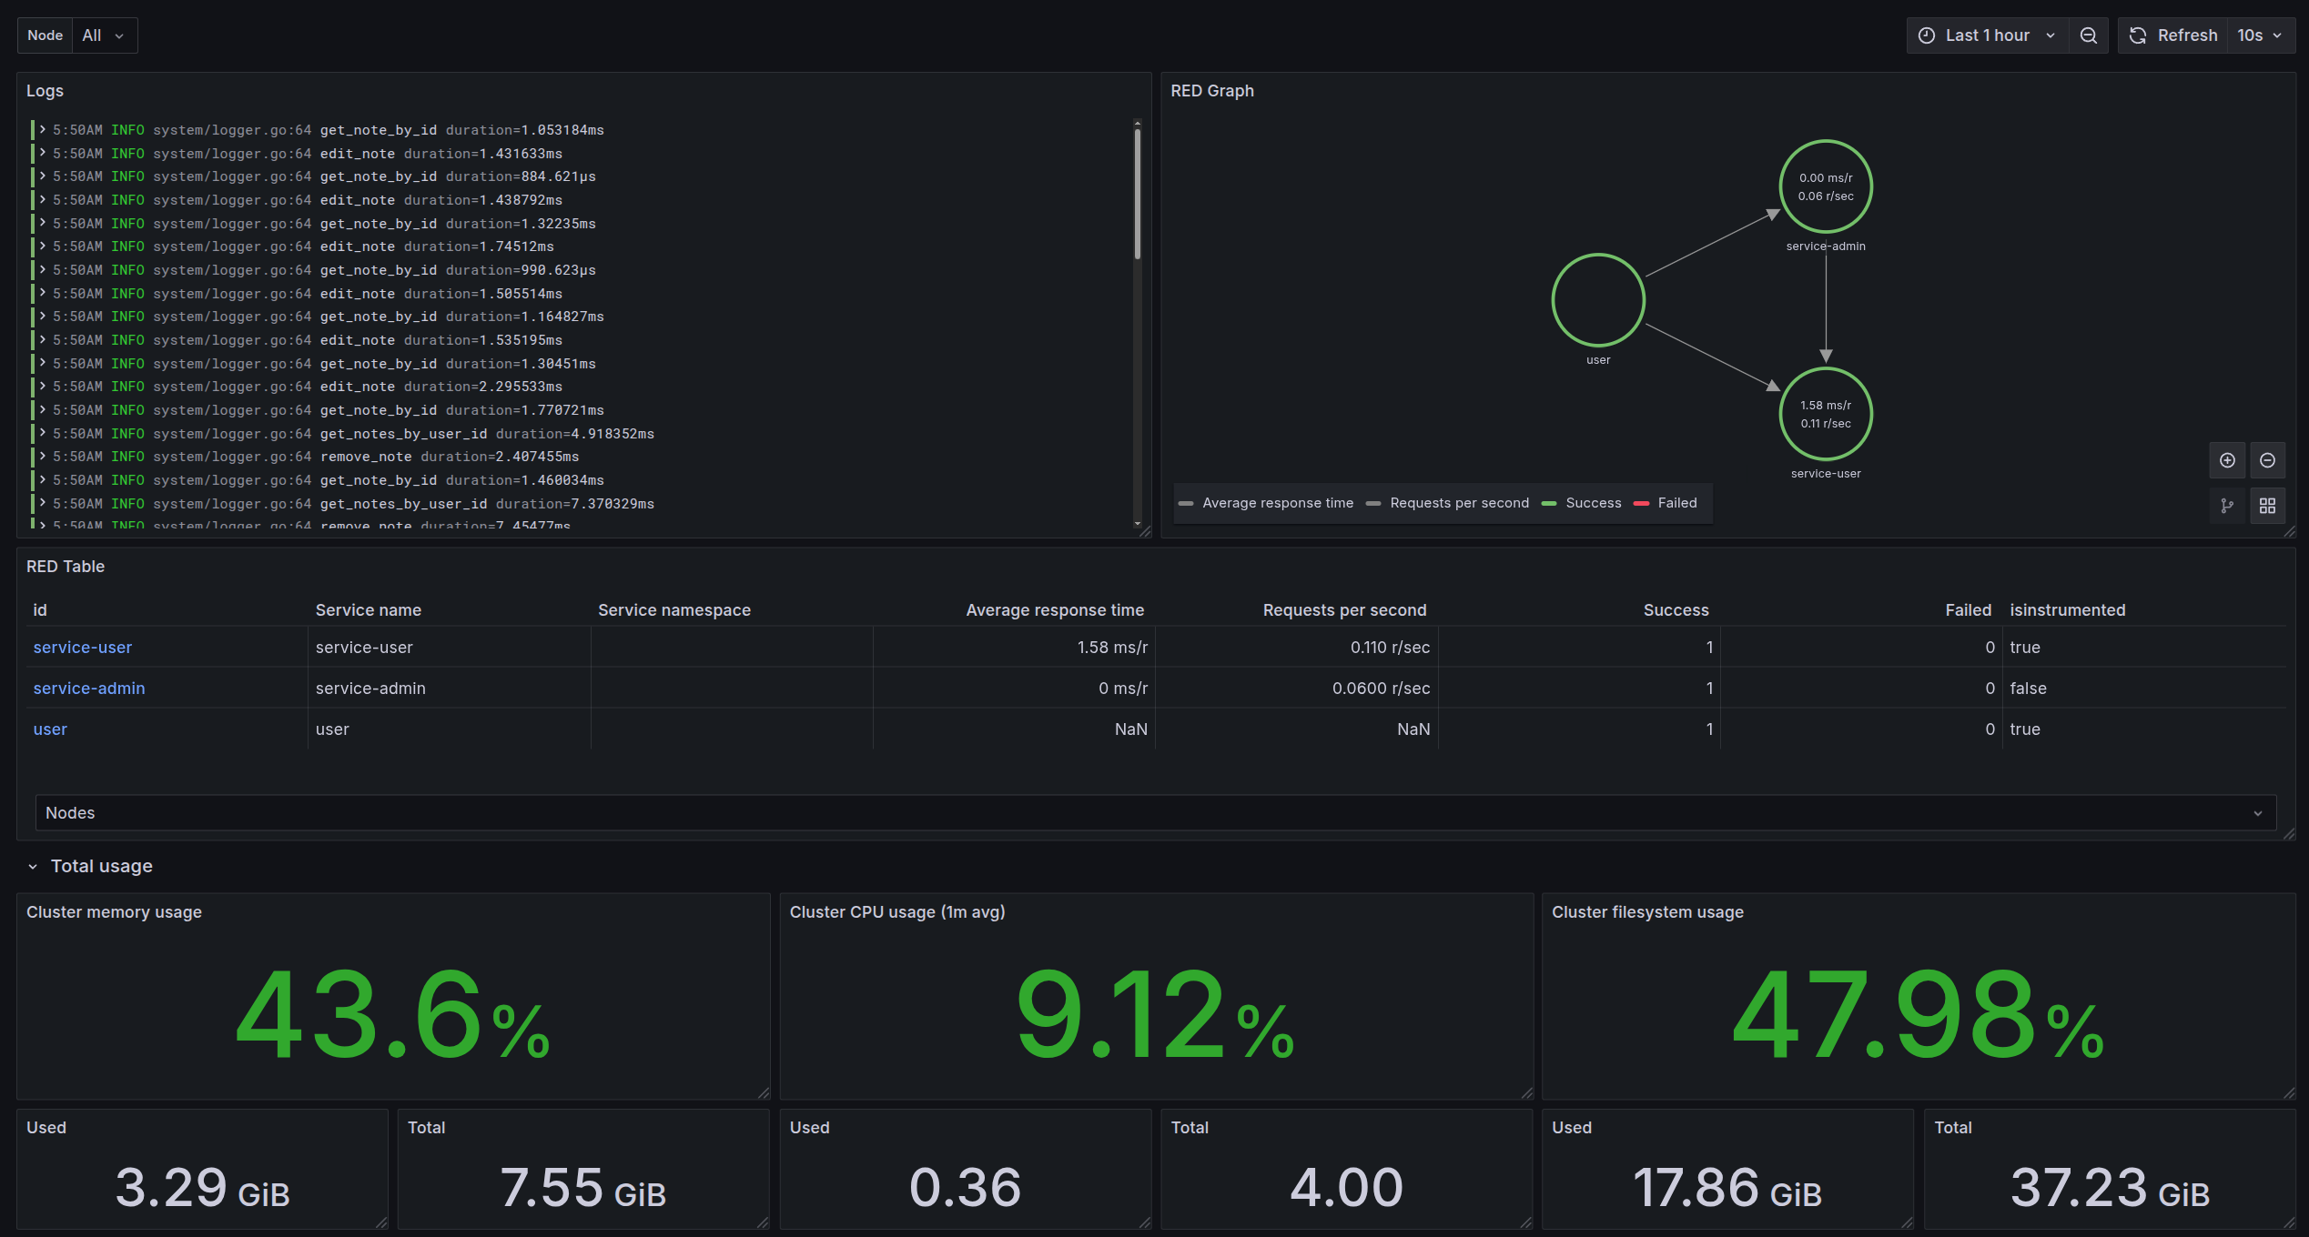Image resolution: width=2309 pixels, height=1237 pixels.
Task: Zoom in on the node graph
Action: point(2228,460)
